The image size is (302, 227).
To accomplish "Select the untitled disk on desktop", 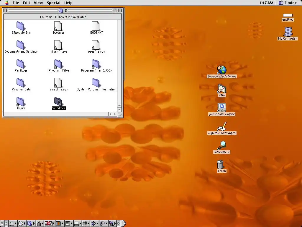I will (288, 17).
